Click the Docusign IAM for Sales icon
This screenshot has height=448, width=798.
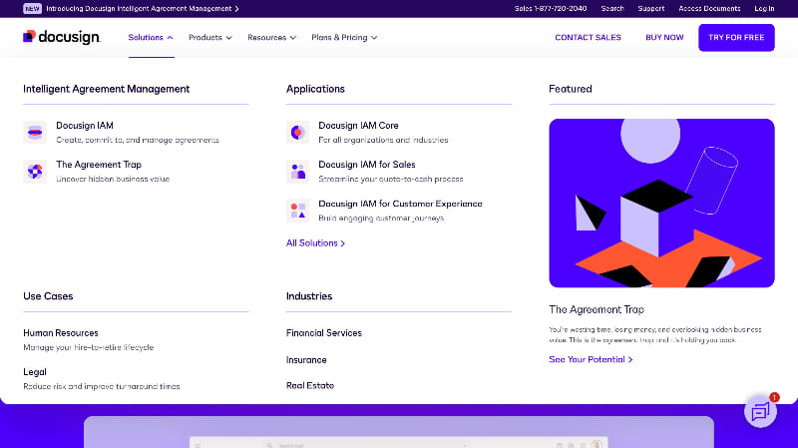[297, 172]
